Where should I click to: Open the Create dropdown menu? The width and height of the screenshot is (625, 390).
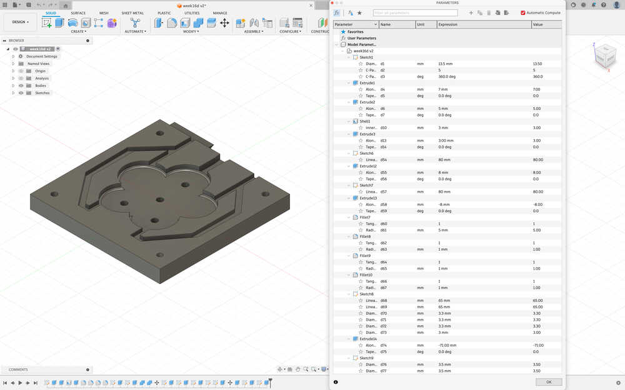[x=79, y=31]
